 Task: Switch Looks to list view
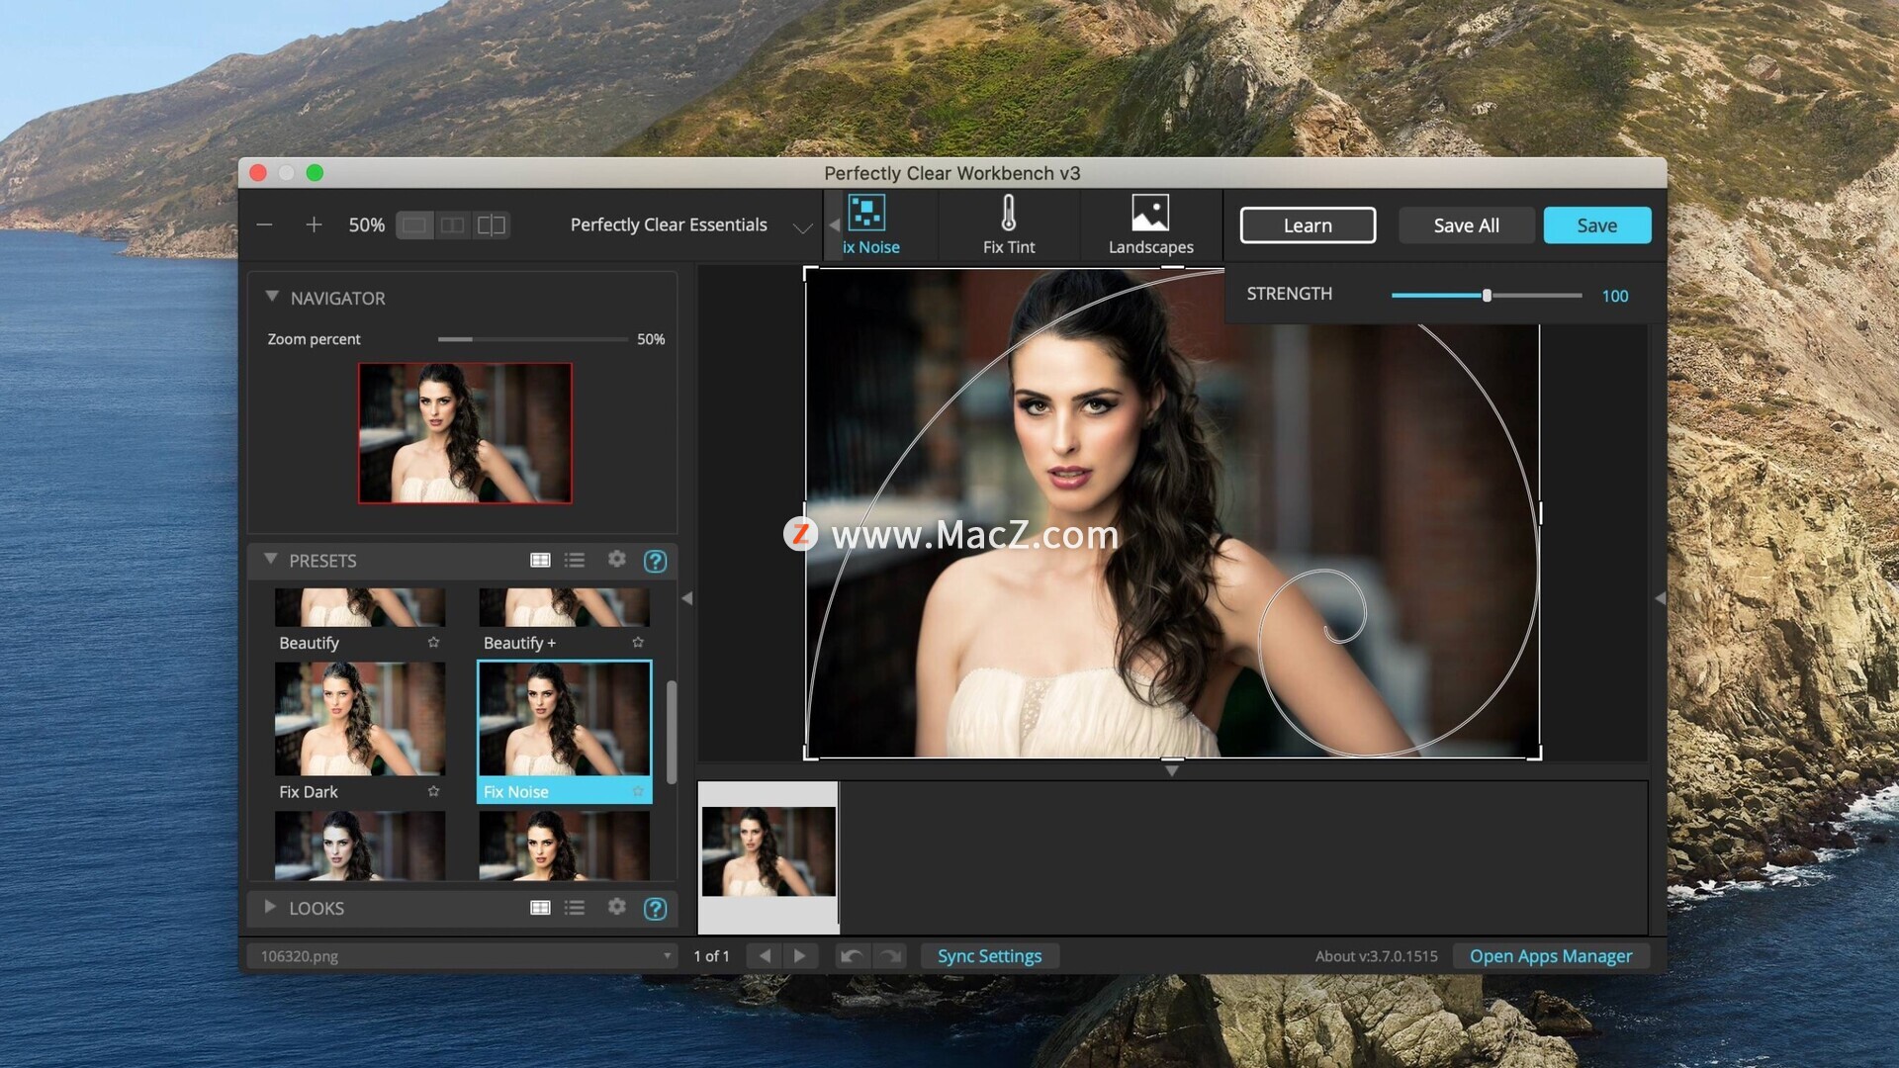(x=574, y=908)
